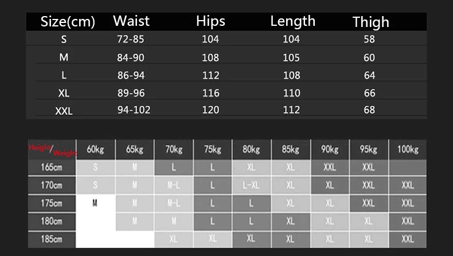Click the 80kg weight column header

[x=251, y=149]
